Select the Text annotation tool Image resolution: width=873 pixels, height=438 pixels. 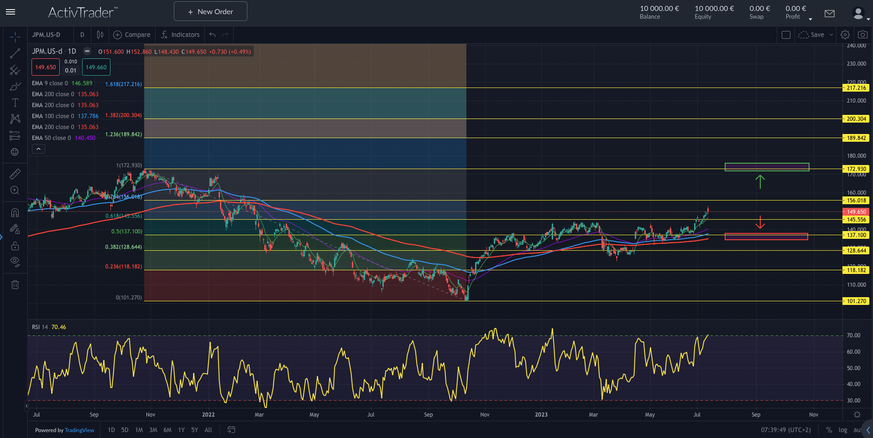(x=15, y=103)
